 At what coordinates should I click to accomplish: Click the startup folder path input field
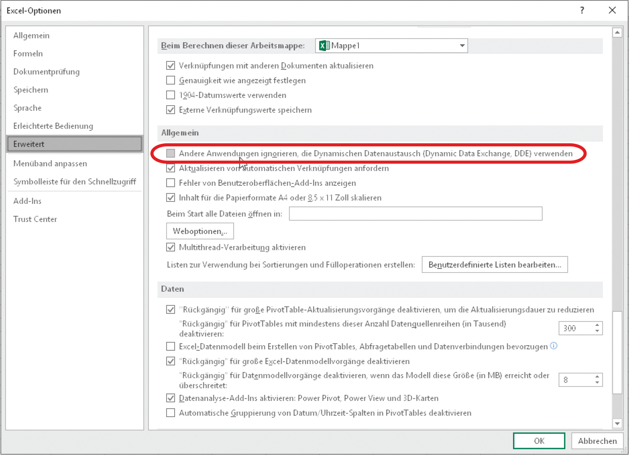point(415,213)
